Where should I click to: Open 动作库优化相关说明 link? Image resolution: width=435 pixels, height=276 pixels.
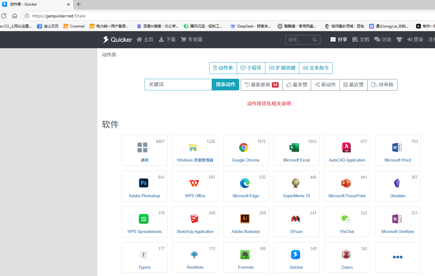point(271,103)
